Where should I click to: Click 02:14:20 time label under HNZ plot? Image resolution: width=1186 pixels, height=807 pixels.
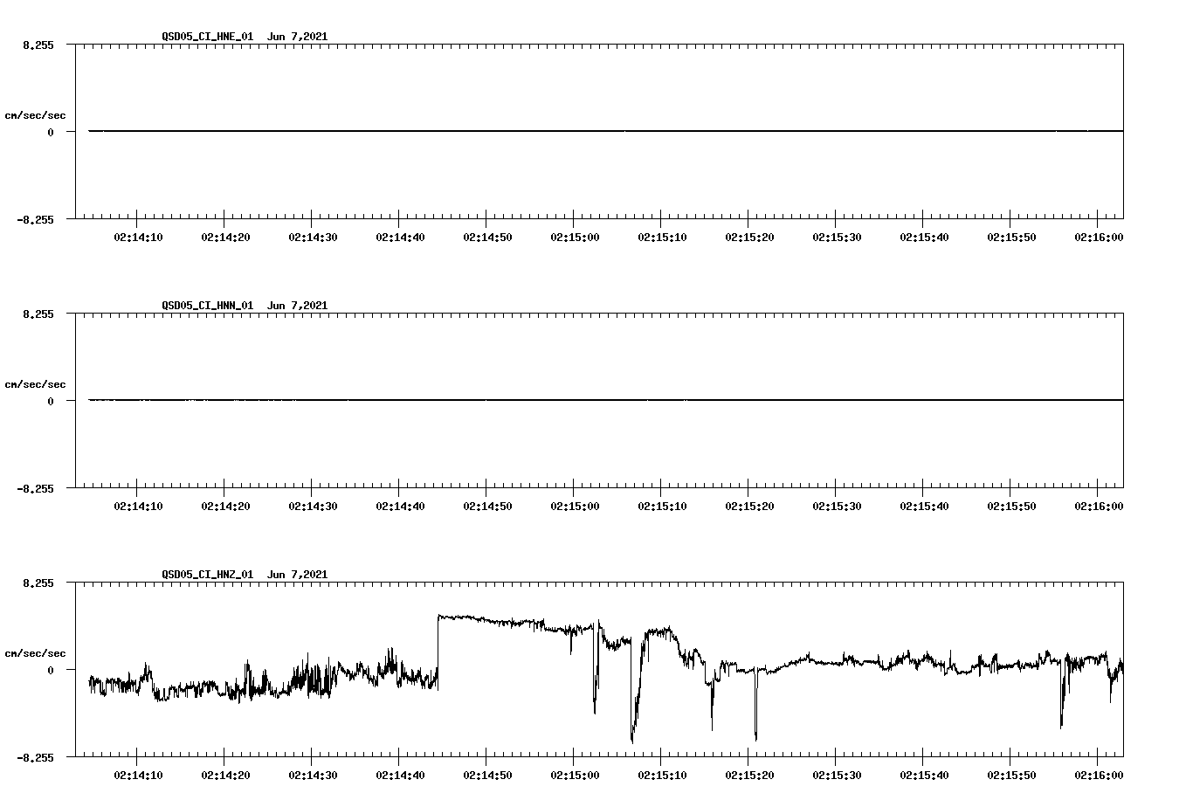click(225, 776)
